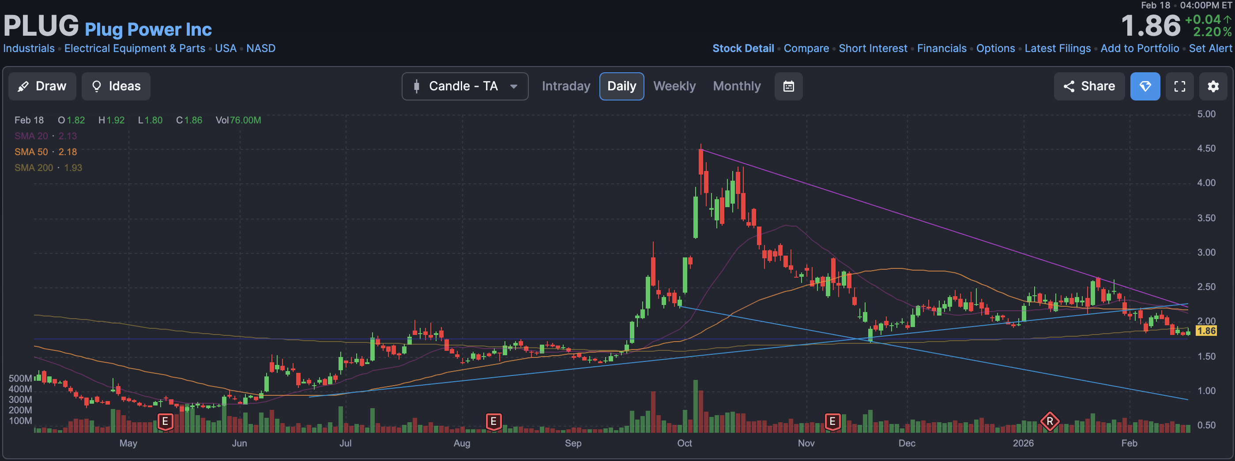
Task: Click the 2026 label on the time axis
Action: 1023,443
